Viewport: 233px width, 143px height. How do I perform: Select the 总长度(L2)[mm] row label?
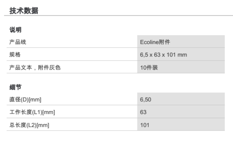pyautogui.click(x=29, y=125)
